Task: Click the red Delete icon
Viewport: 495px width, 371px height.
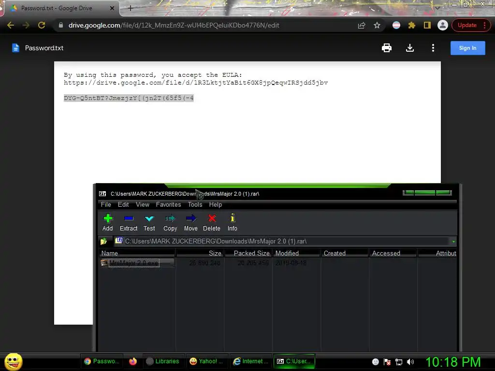Action: [212, 222]
